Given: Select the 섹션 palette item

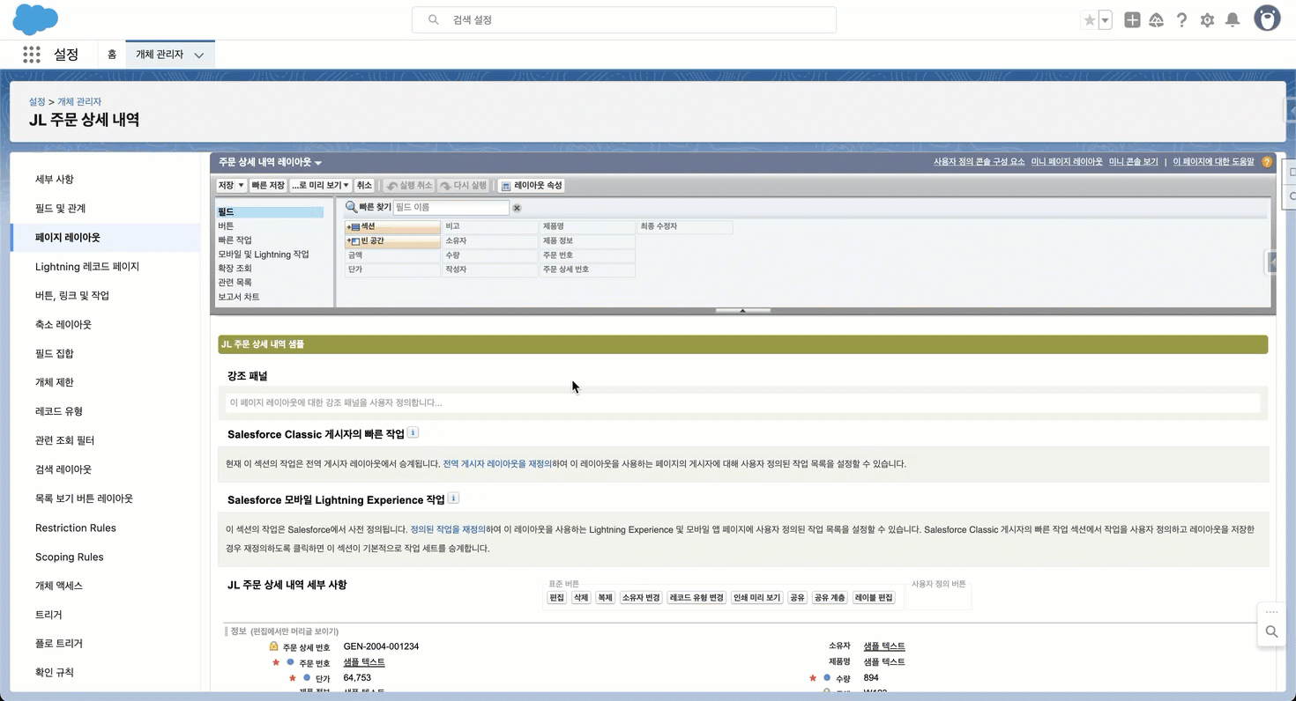Looking at the screenshot, I should 392,227.
